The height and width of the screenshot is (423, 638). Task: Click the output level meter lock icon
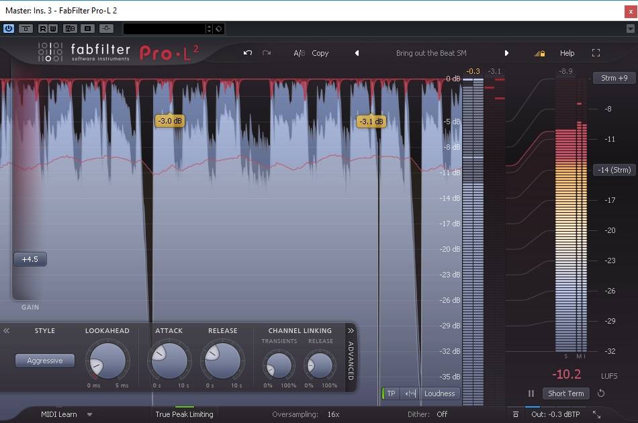click(x=539, y=53)
